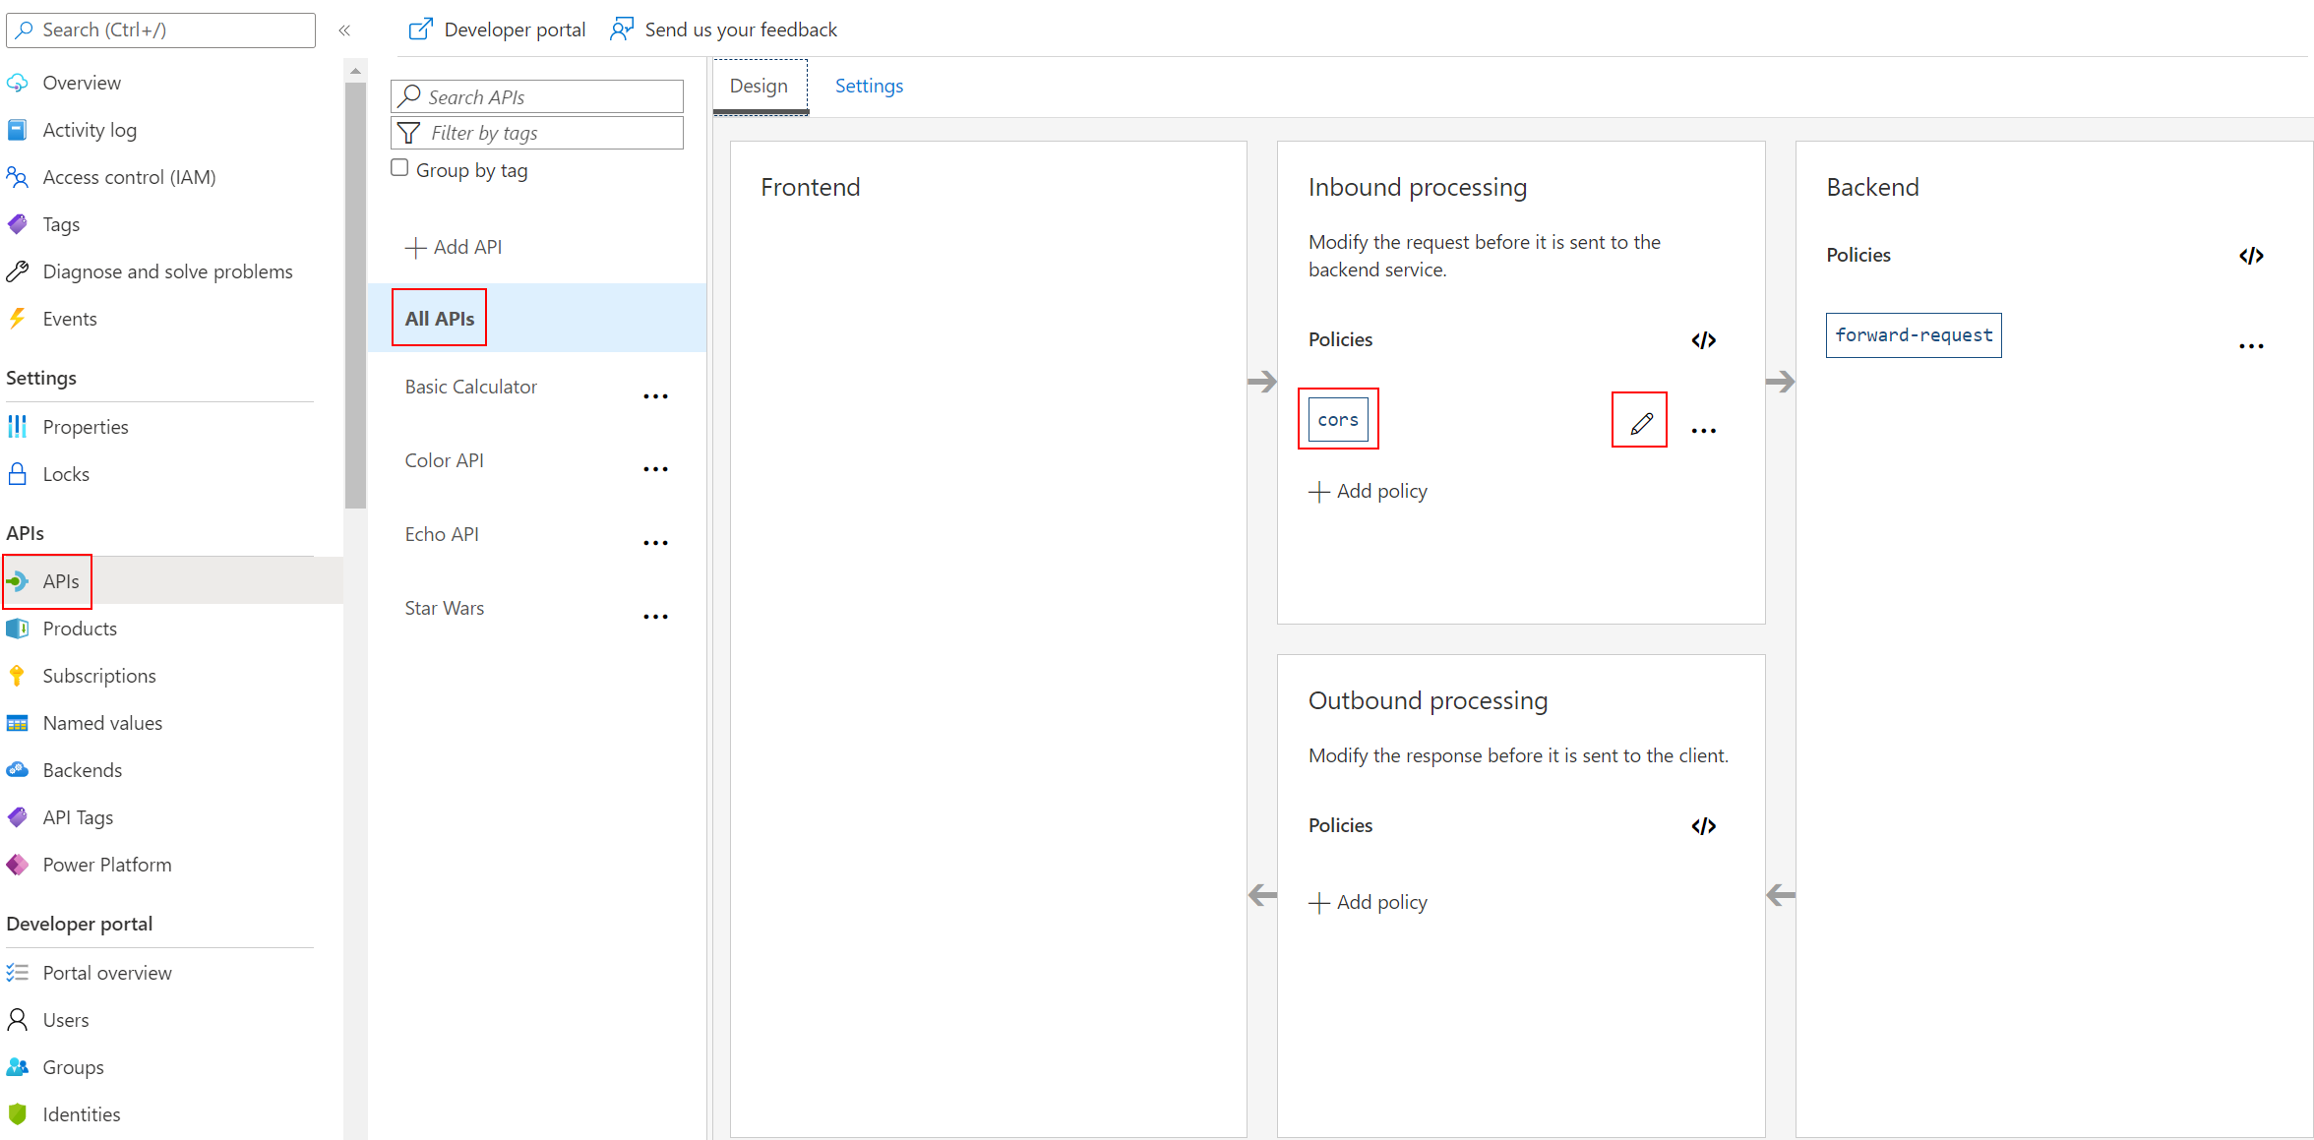
Task: Click the CORS policy icon in Inbound processing
Action: (x=1338, y=419)
